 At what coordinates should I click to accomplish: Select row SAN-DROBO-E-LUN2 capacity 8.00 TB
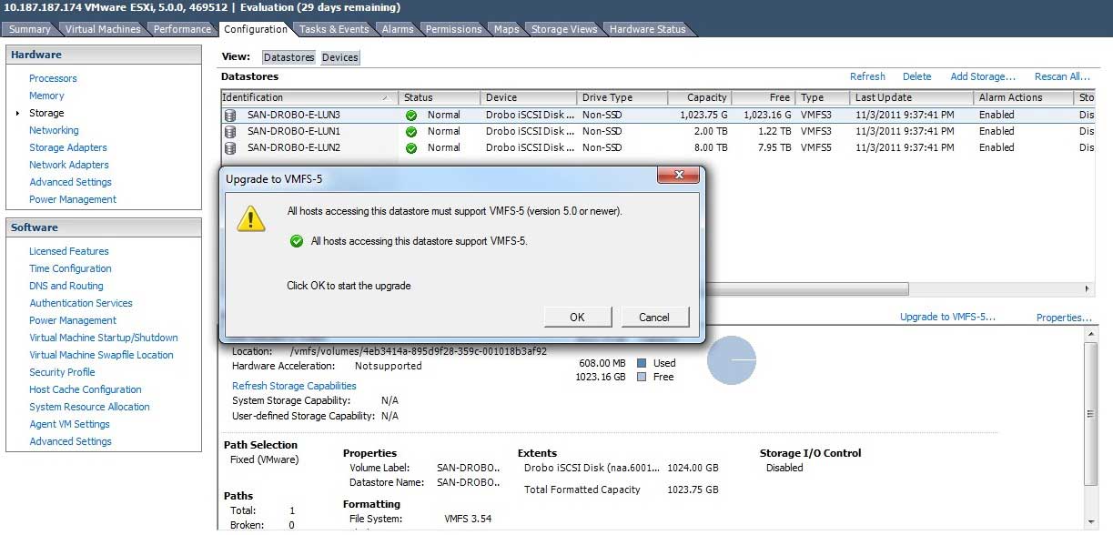(656, 147)
